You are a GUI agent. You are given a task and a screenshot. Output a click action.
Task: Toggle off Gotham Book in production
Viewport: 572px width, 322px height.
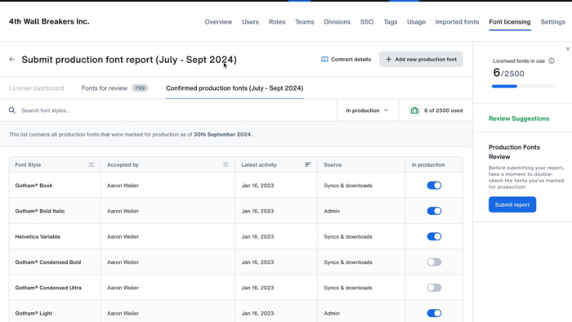tap(434, 186)
